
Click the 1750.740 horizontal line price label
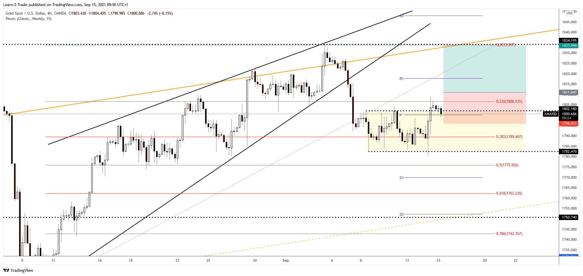coord(569,217)
